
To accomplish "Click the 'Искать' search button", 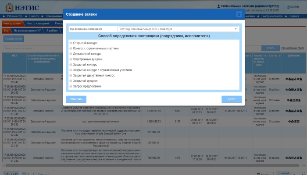I will coord(271,48).
